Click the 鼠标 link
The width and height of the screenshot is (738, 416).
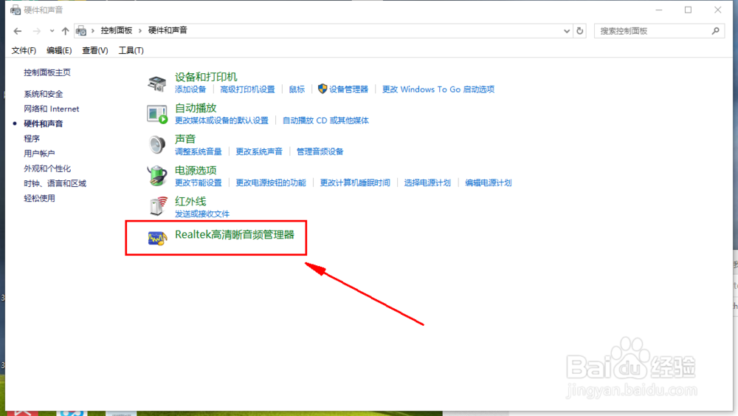[297, 89]
